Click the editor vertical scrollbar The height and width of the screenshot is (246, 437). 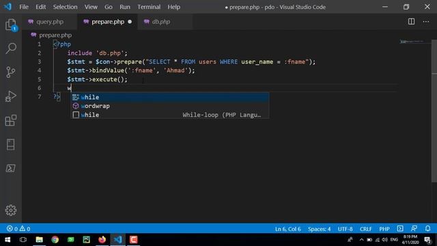click(x=434, y=111)
